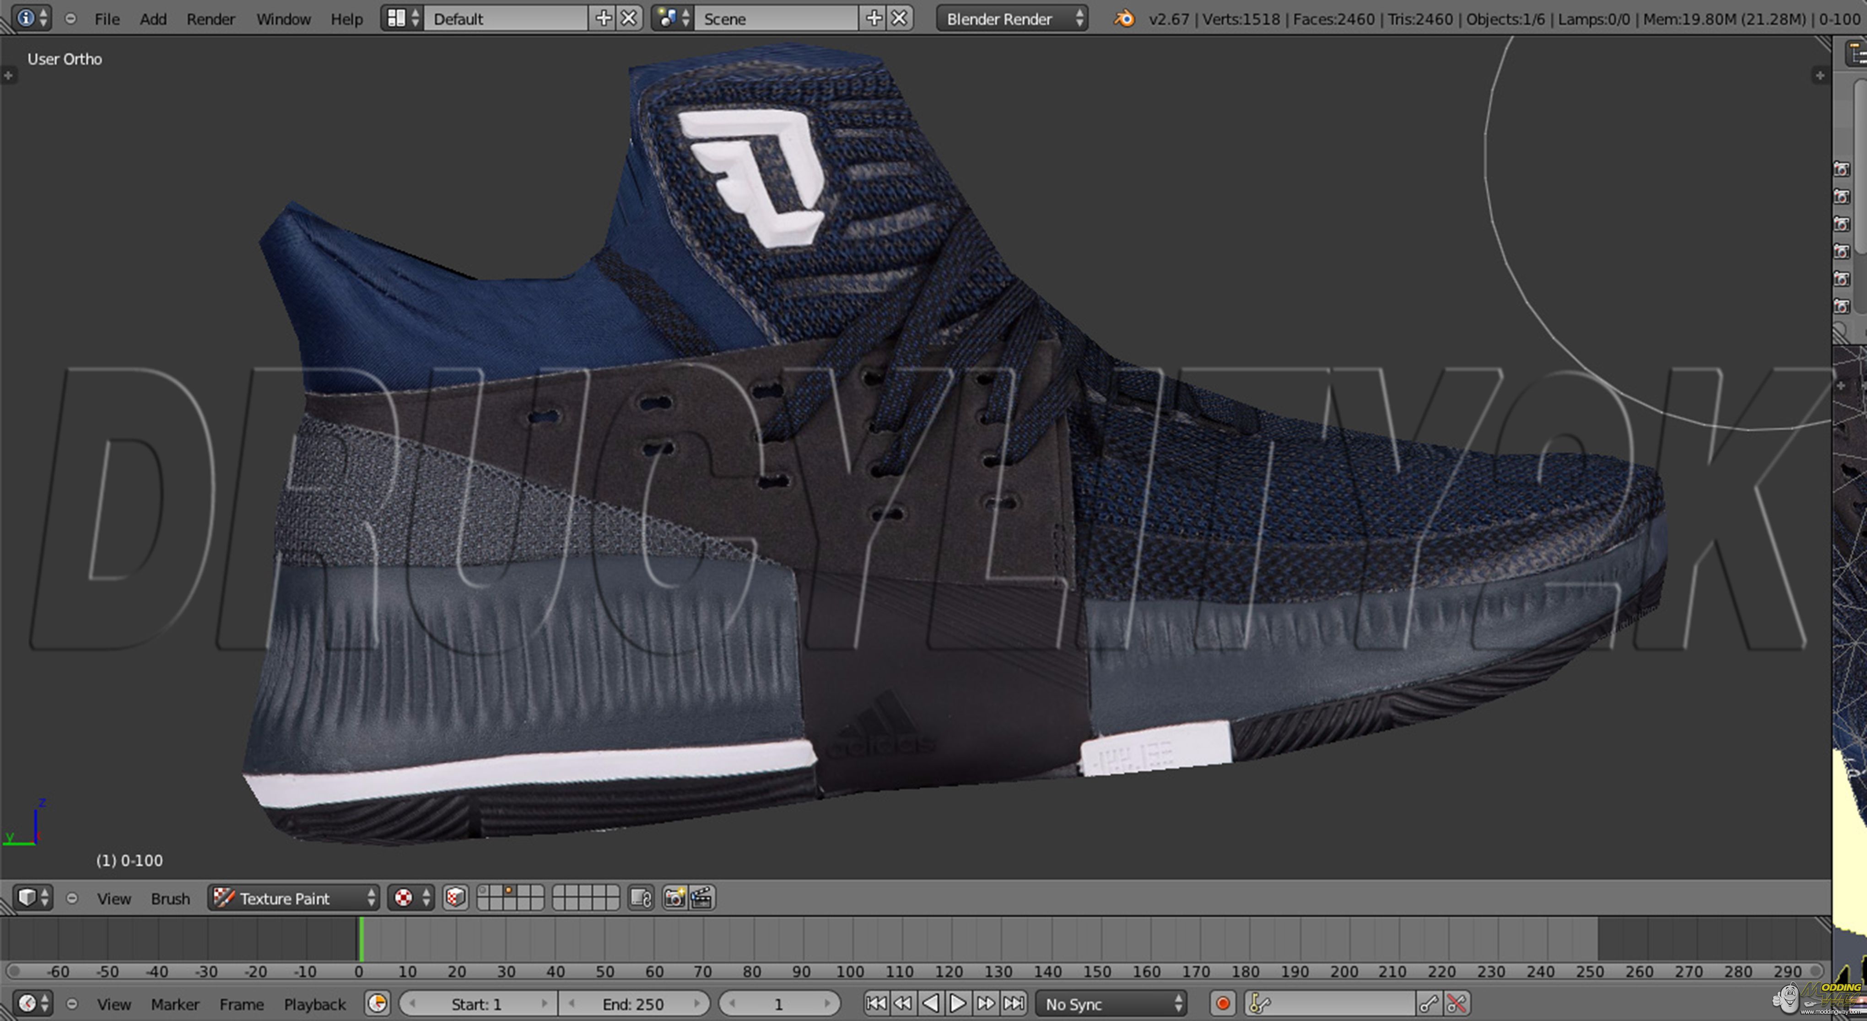Toggle use preview range clock button
The image size is (1867, 1021).
[x=377, y=1005]
